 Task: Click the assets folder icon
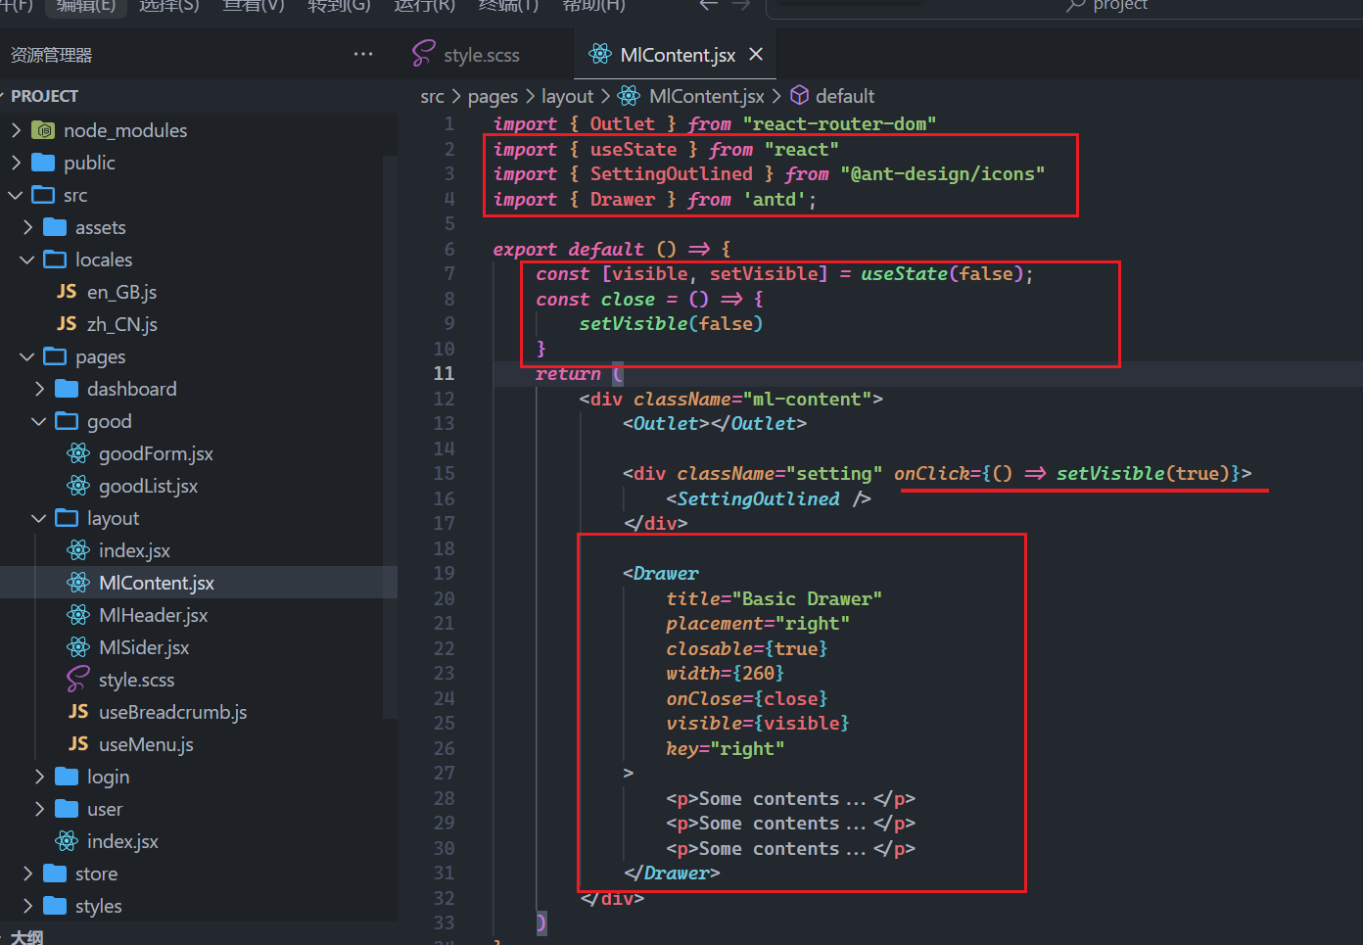pyautogui.click(x=55, y=226)
